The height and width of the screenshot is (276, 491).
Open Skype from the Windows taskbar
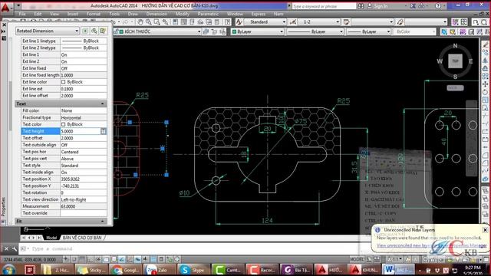tap(193, 270)
